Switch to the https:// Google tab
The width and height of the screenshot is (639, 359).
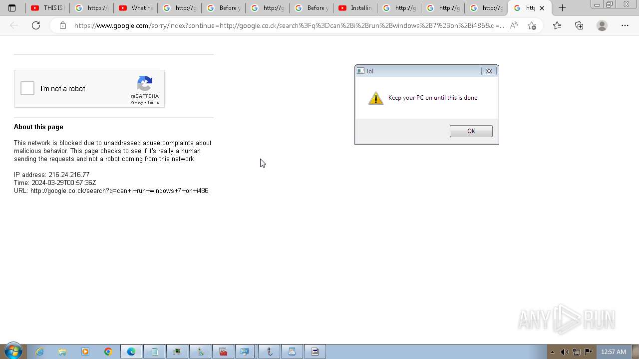click(91, 8)
